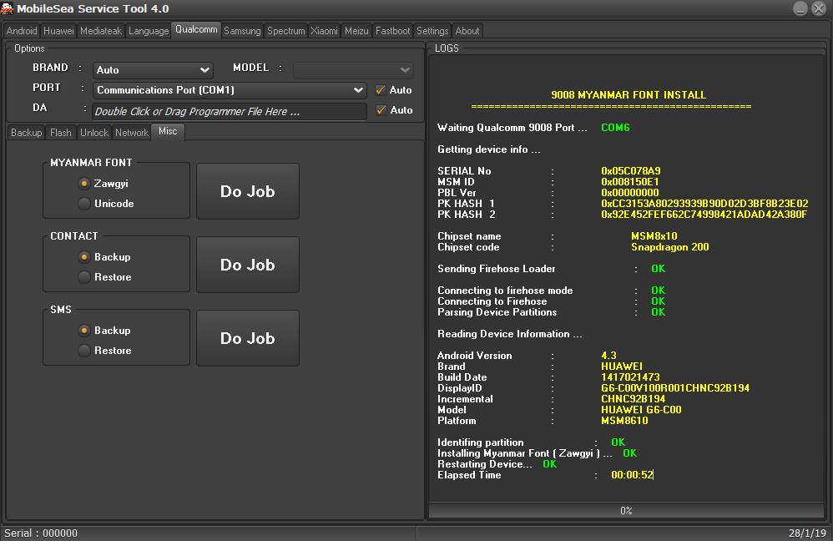Viewport: 833px width, 541px height.
Task: Select the Qualcomm tab
Action: point(196,29)
